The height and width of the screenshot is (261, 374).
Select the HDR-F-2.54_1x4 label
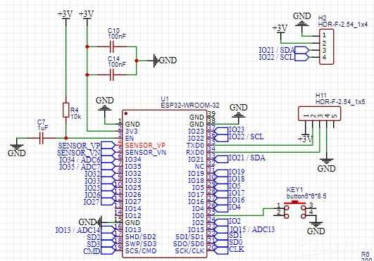(x=342, y=25)
